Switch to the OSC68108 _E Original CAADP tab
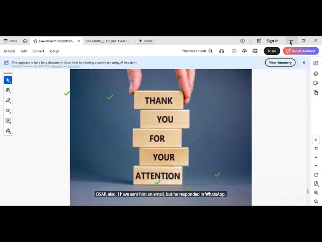 tap(109, 41)
